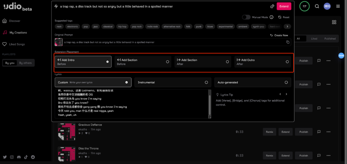347x164 pixels.
Task: Switch to the By others playlists tab
Action: [x=25, y=63]
